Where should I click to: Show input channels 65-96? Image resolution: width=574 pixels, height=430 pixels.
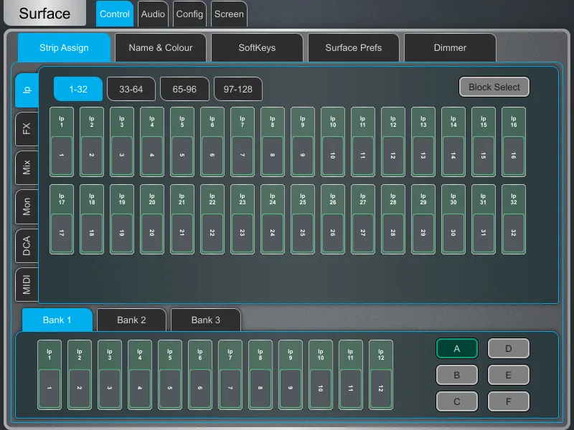184,89
